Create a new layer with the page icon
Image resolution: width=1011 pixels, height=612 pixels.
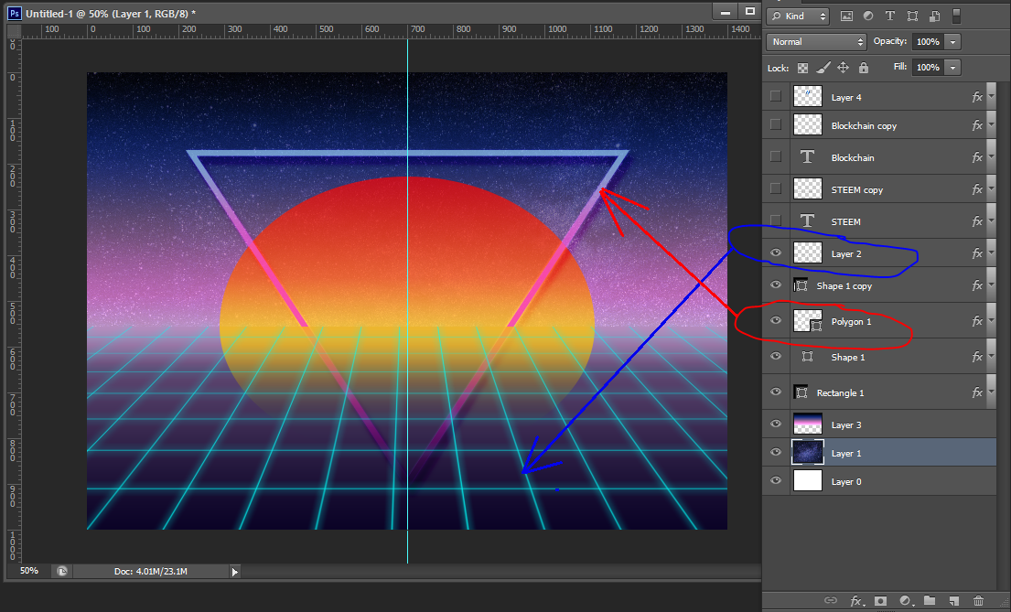pyautogui.click(x=953, y=600)
